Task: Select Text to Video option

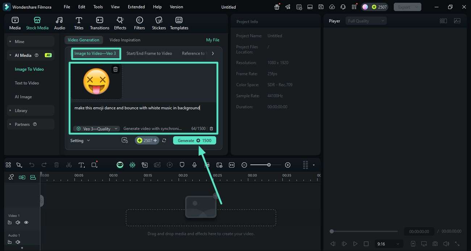Action: click(x=27, y=83)
